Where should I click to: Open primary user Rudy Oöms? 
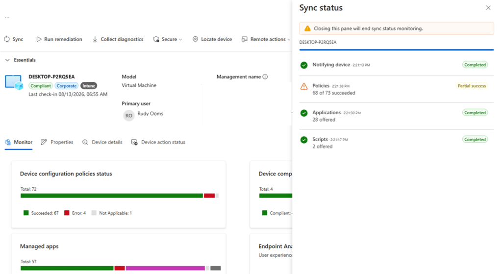click(150, 113)
